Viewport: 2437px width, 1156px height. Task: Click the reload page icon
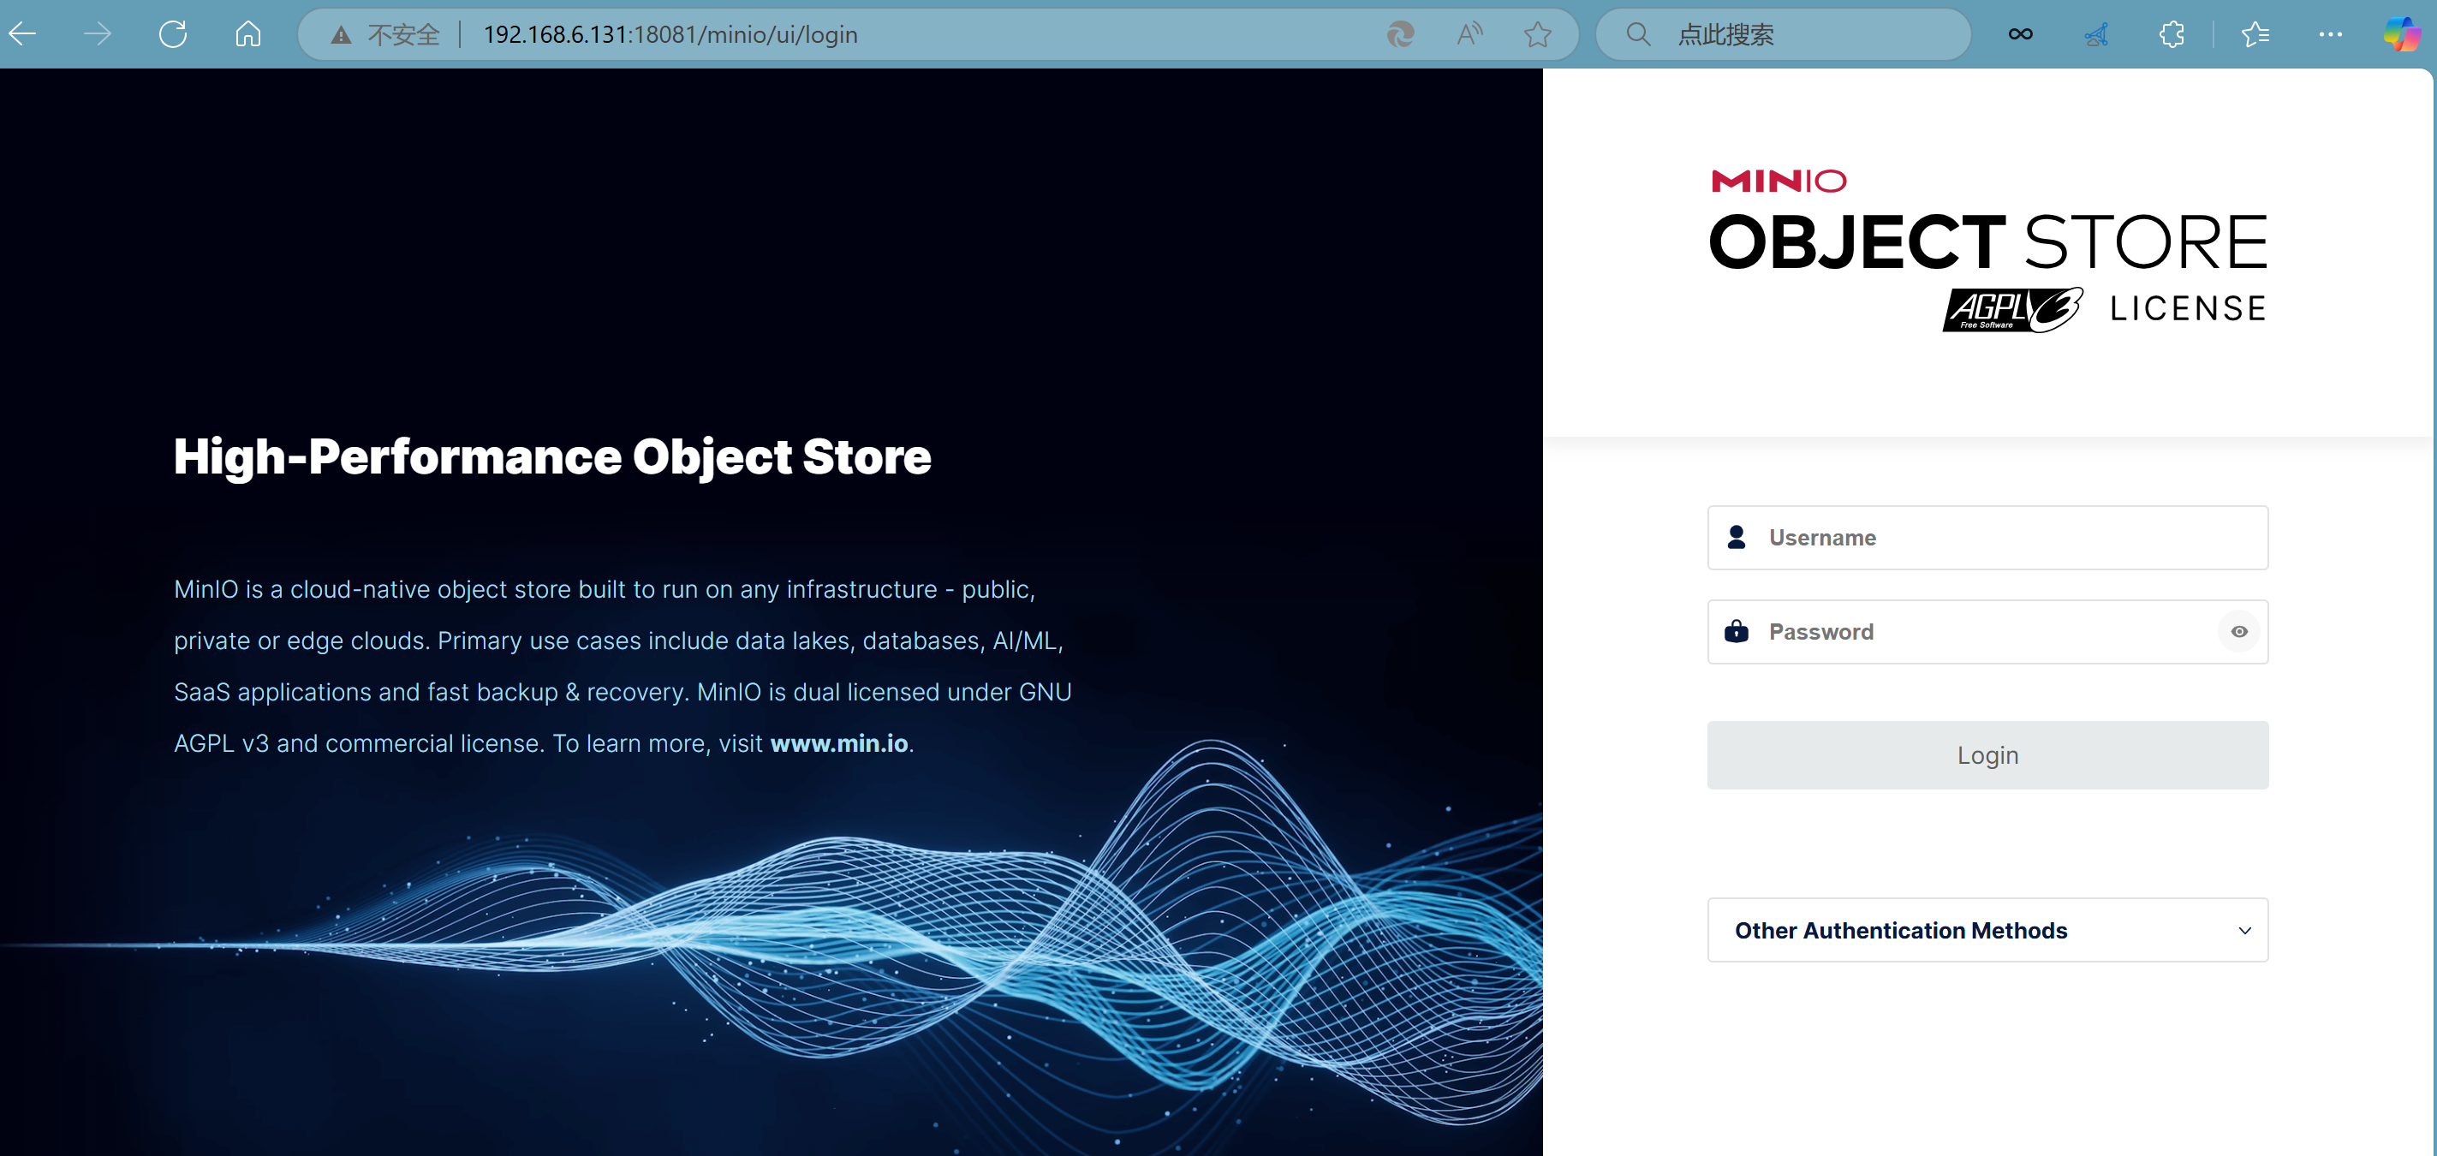[173, 35]
